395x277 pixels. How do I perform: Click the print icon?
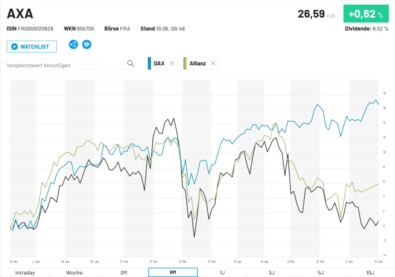click(x=87, y=44)
